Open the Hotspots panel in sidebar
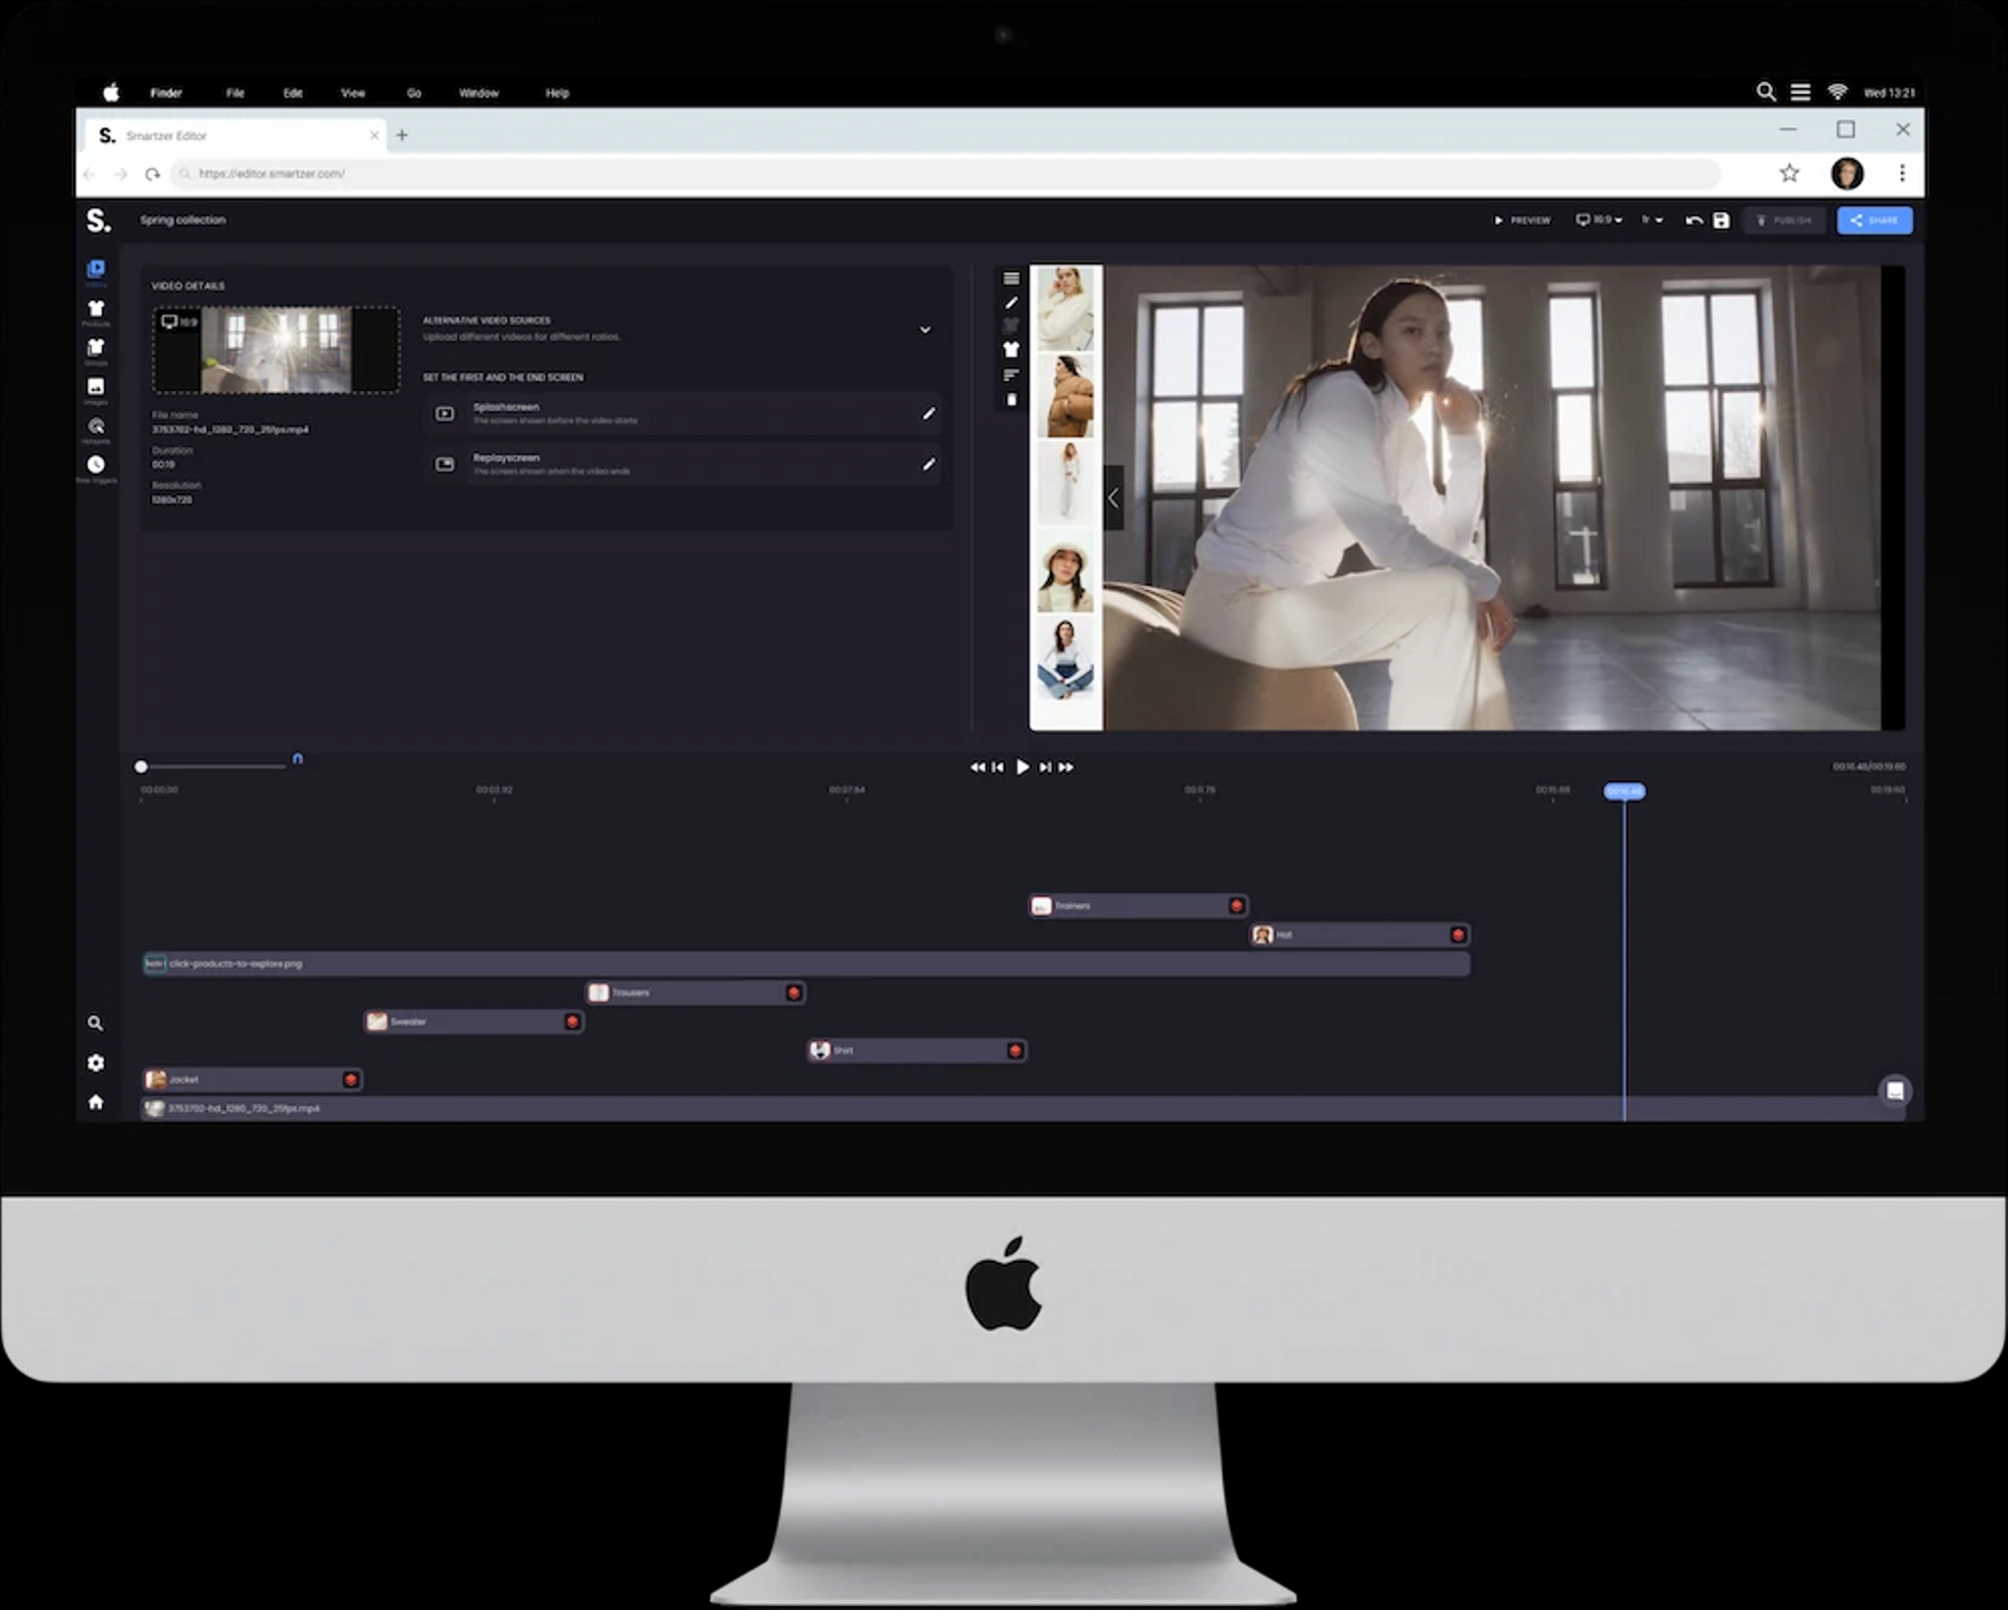This screenshot has height=1610, width=2008. coord(96,429)
